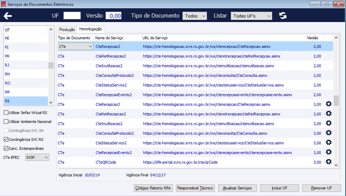Click the Nome do Serviço column header
346x196 pixels.
coord(118,38)
